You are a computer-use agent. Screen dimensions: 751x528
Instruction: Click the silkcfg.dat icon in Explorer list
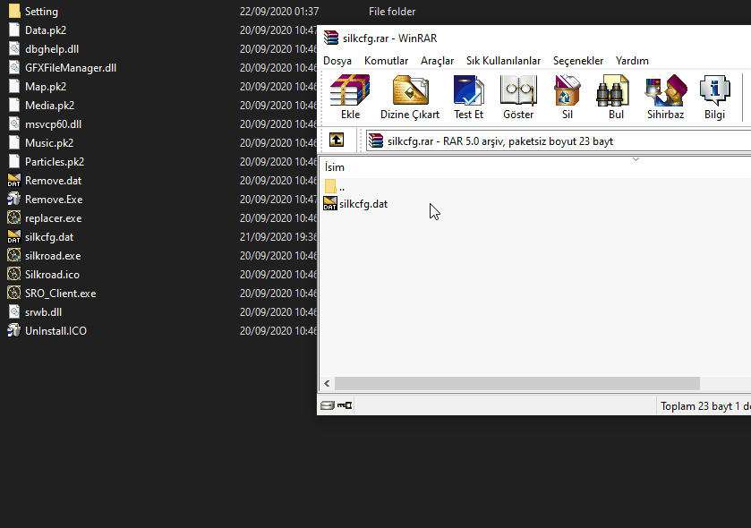(14, 236)
